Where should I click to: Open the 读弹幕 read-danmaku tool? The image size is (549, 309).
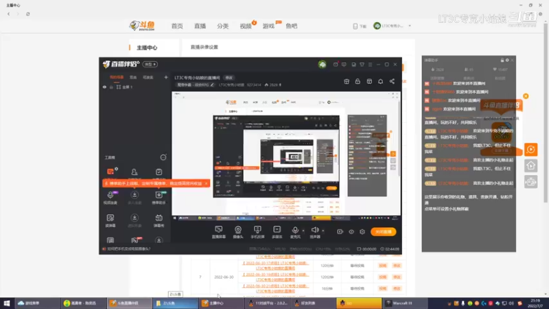tap(110, 220)
